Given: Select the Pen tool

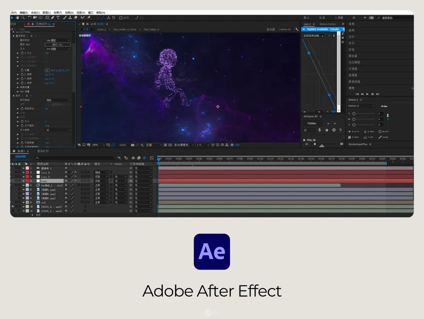Looking at the screenshot, I should point(53,18).
